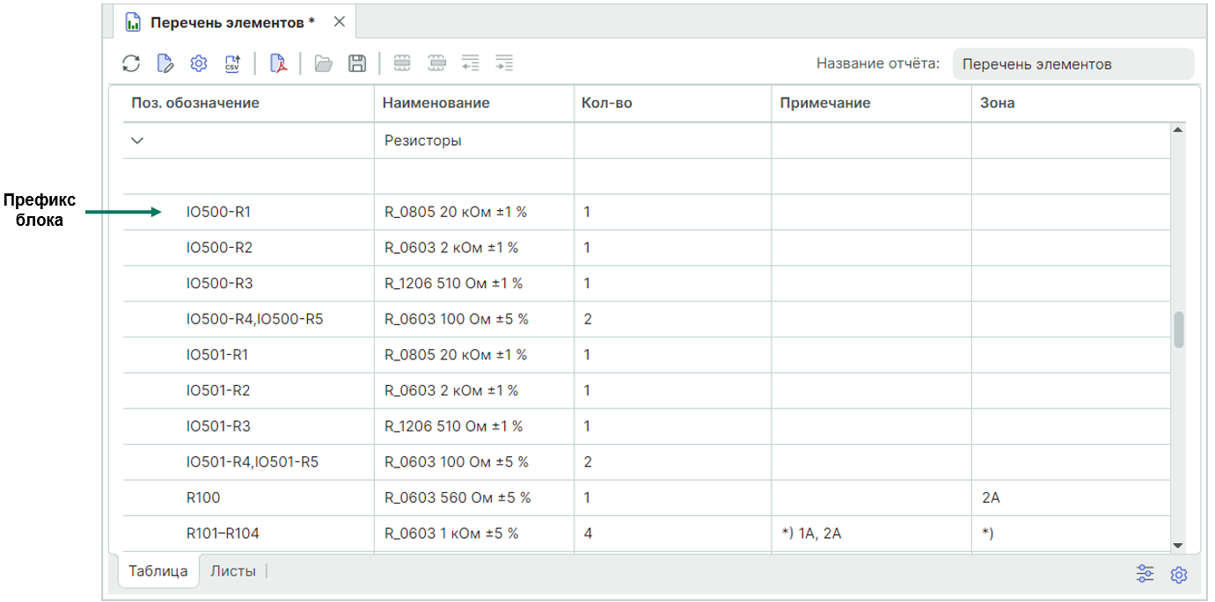Image resolution: width=1215 pixels, height=602 pixels.
Task: Export the report to CSV
Action: pos(232,63)
